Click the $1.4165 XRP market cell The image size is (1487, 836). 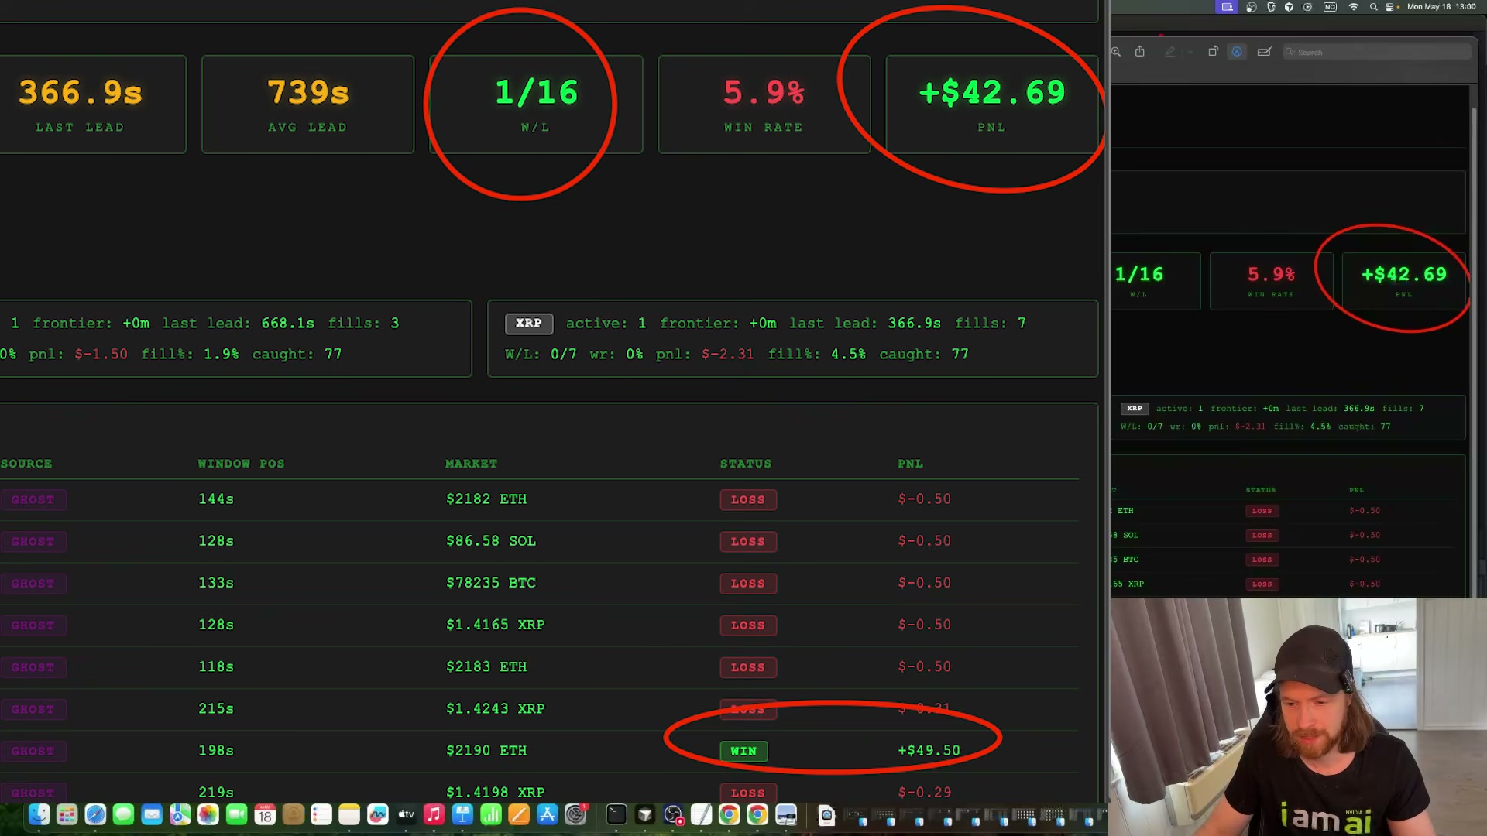click(x=496, y=625)
